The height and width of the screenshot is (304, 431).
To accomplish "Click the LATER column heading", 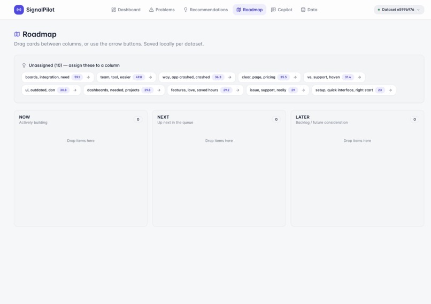I will [x=302, y=117].
